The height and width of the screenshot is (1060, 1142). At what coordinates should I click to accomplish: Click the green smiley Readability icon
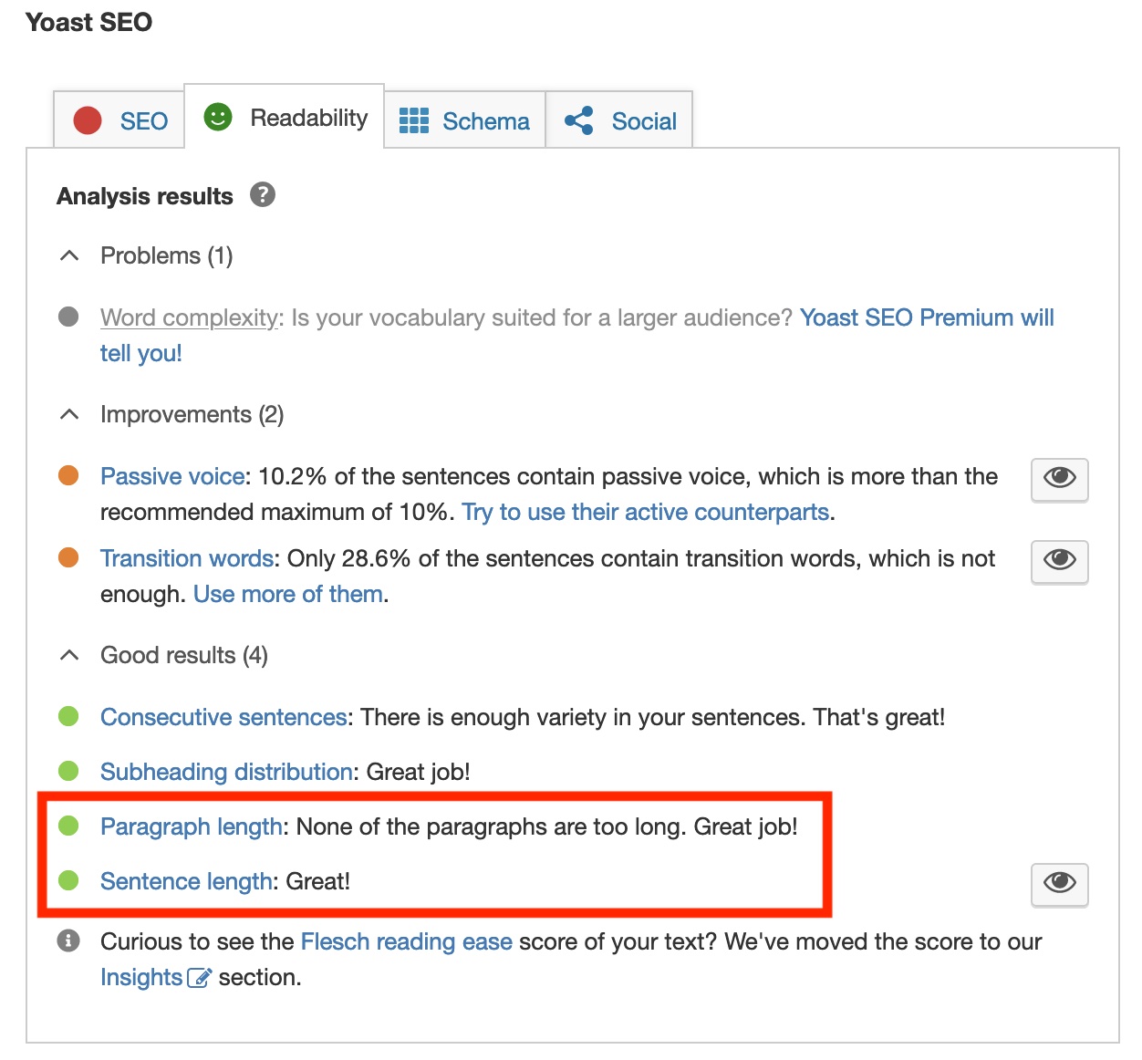[218, 117]
